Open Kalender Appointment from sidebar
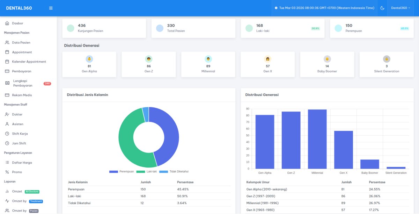The image size is (419, 214). tap(29, 62)
